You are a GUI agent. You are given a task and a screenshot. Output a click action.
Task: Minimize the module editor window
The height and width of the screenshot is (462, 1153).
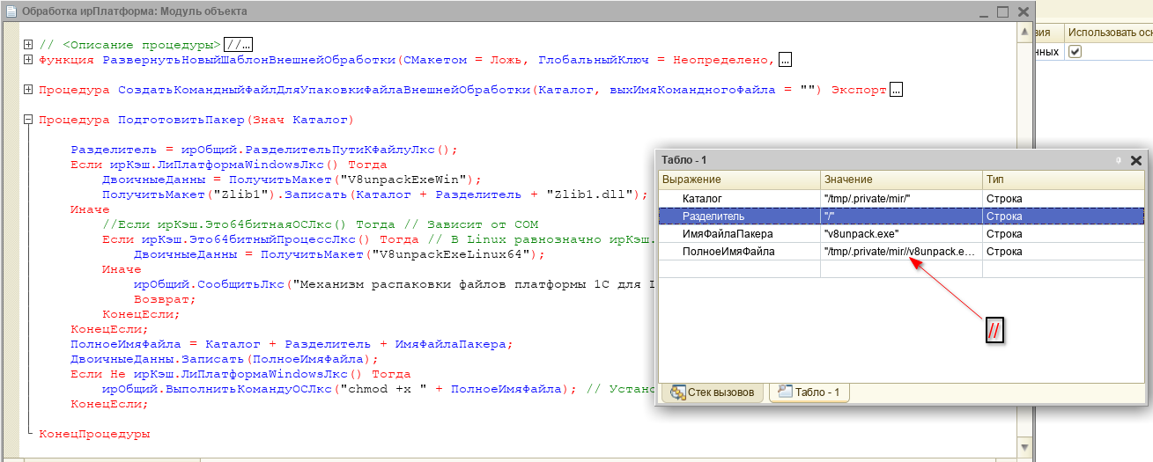pyautogui.click(x=982, y=12)
